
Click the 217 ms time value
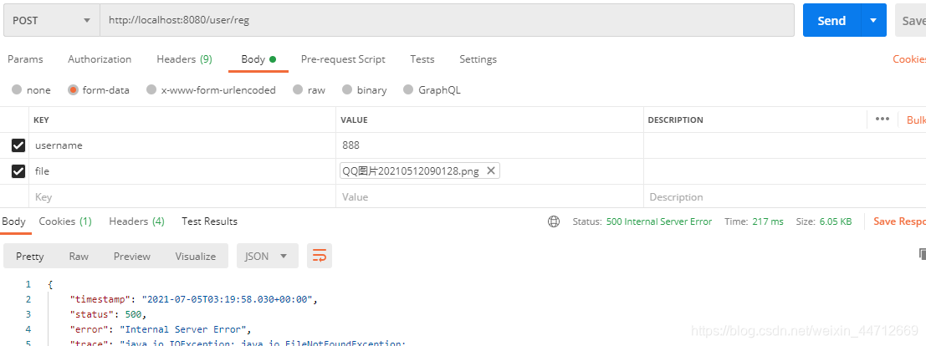tap(768, 221)
